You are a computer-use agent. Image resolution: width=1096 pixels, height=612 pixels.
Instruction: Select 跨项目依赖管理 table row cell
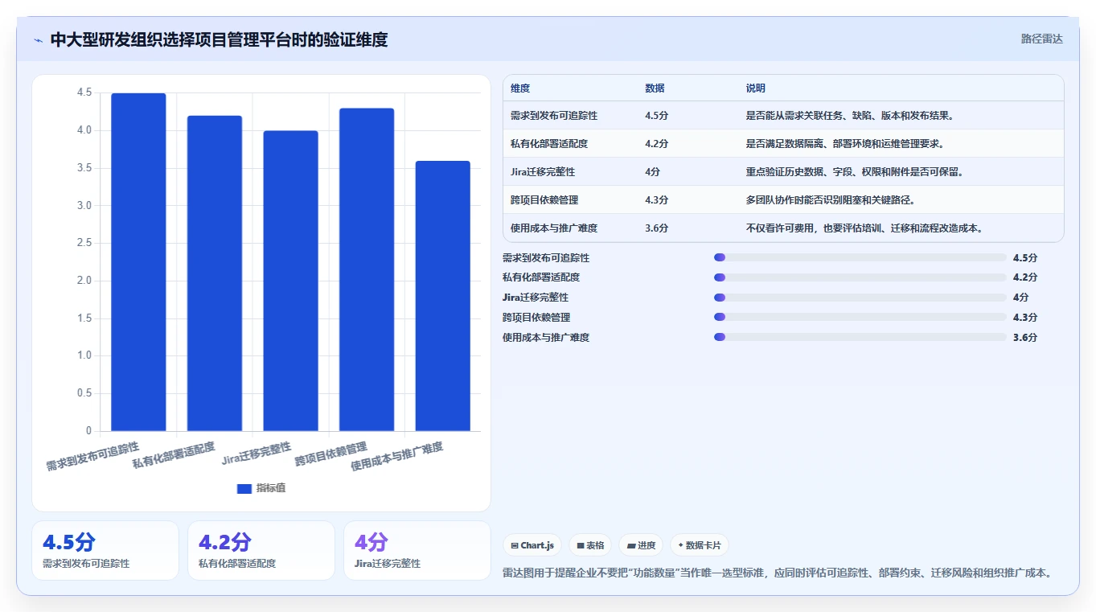[544, 200]
